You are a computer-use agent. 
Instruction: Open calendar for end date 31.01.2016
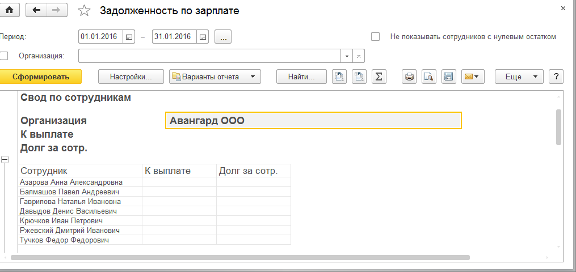click(x=203, y=37)
